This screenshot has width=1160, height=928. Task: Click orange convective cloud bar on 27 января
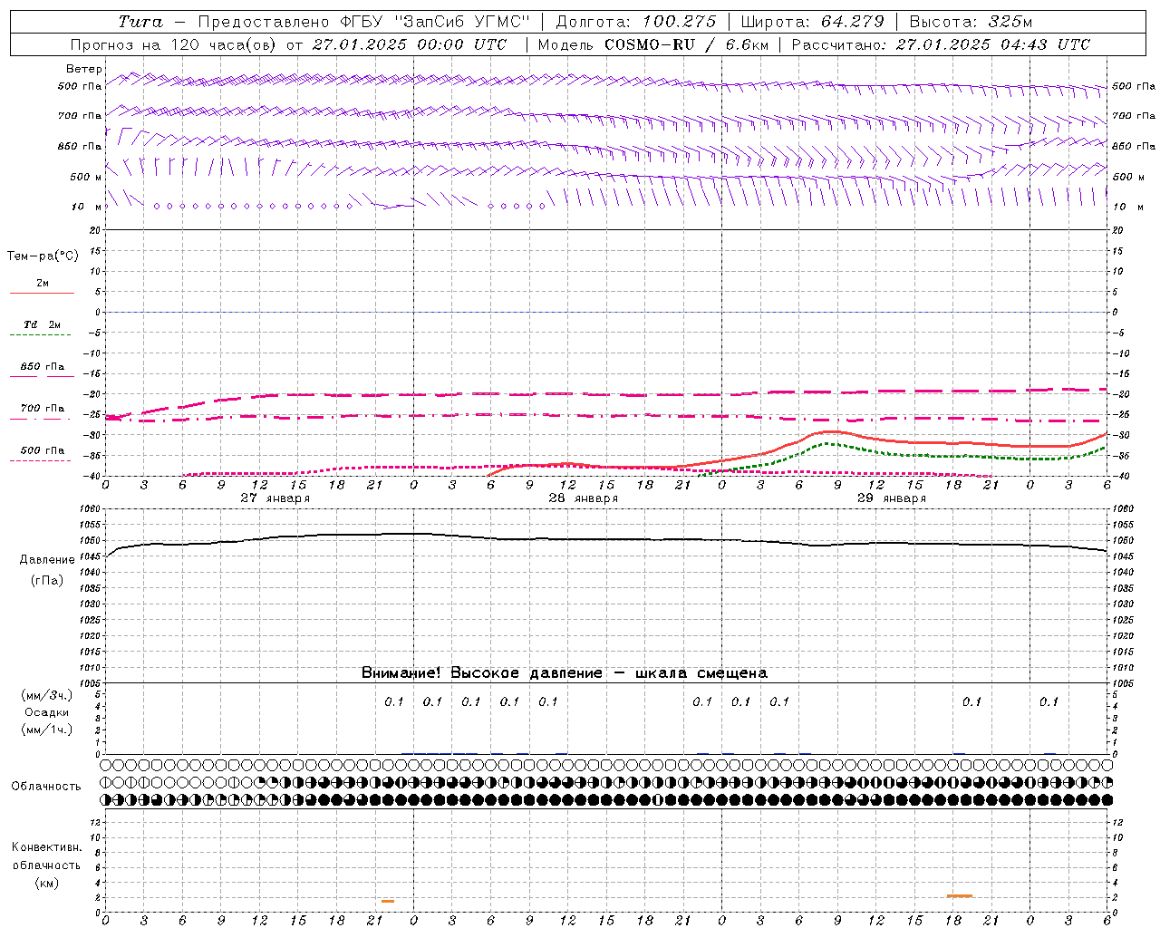pyautogui.click(x=388, y=901)
